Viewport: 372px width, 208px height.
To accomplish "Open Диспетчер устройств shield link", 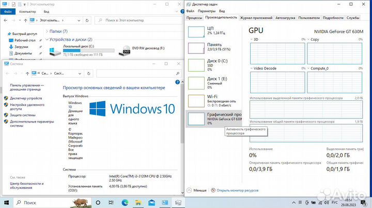I will [26, 98].
